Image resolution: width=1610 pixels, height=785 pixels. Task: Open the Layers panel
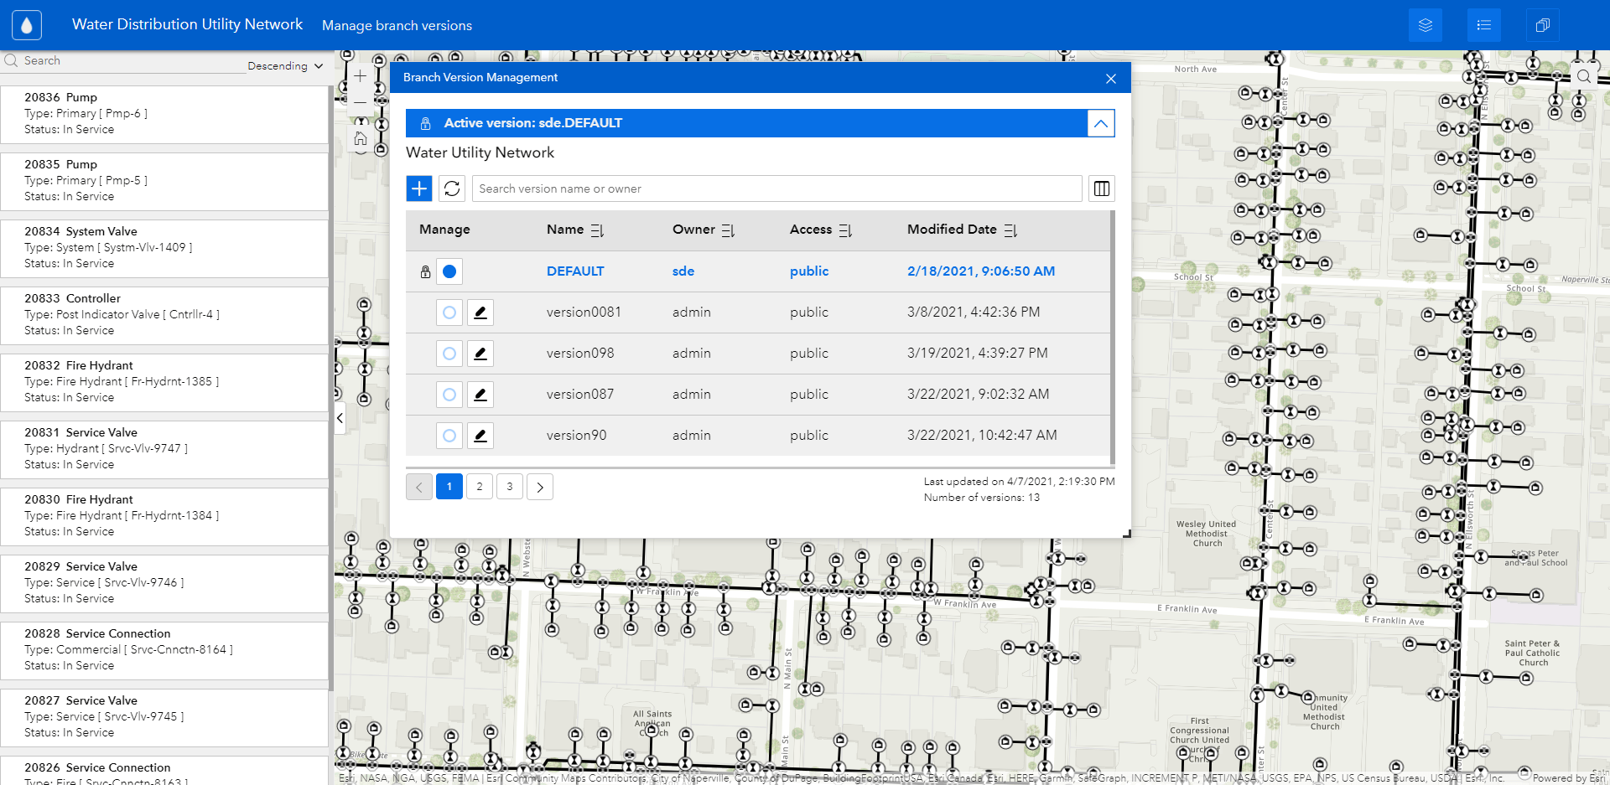[x=1425, y=24]
